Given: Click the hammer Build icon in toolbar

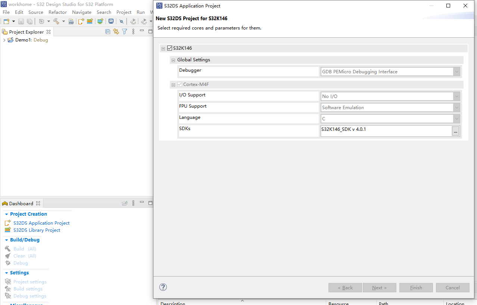Looking at the screenshot, I should coord(56,22).
